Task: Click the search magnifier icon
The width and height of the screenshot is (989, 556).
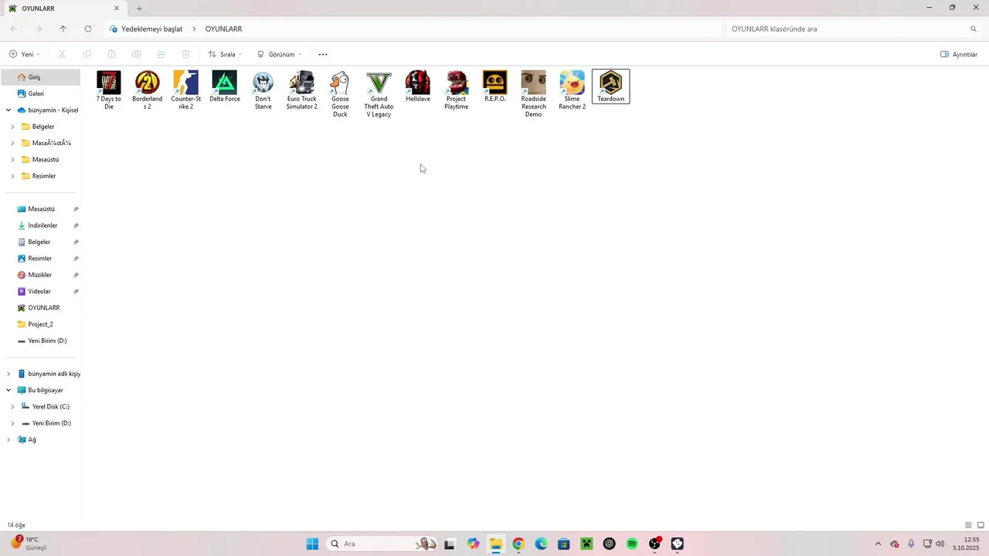Action: click(974, 29)
